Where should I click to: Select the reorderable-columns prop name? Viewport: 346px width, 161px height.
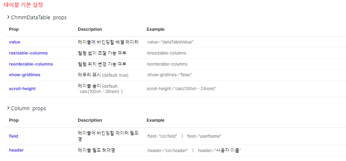point(31,64)
